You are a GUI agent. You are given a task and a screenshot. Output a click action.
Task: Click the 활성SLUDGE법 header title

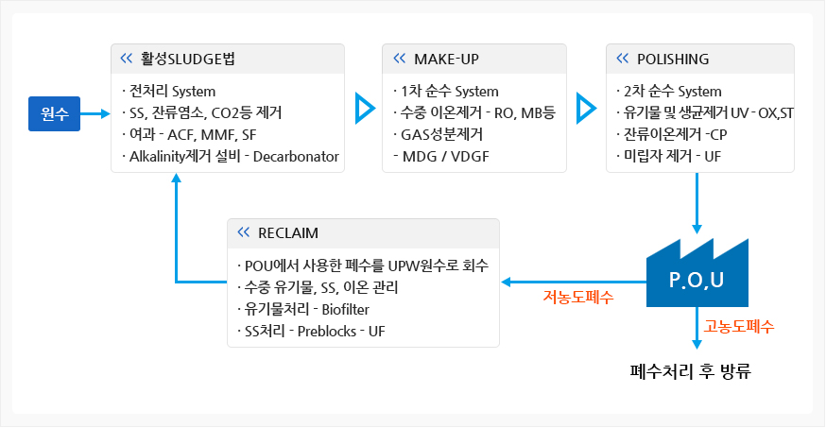click(x=187, y=59)
